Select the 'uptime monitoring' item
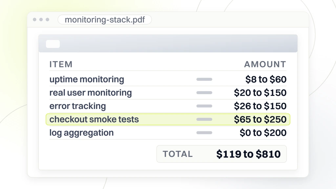Screen dimensions: 336x189 [x=87, y=79]
